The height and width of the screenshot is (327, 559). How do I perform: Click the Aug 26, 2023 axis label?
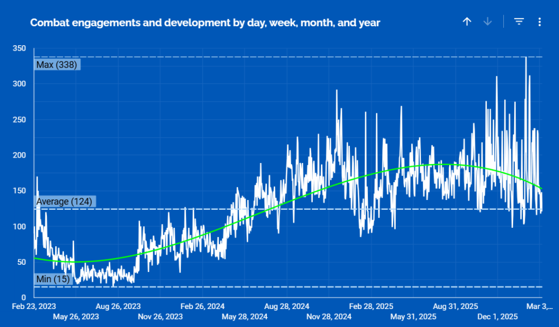click(x=118, y=306)
